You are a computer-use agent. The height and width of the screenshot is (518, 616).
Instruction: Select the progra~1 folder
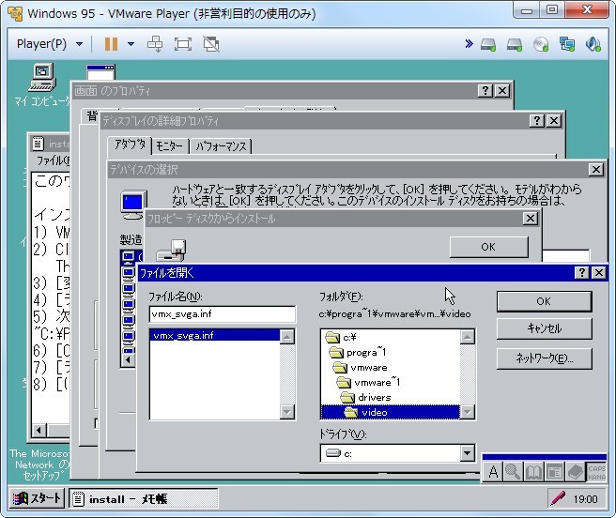coord(358,352)
